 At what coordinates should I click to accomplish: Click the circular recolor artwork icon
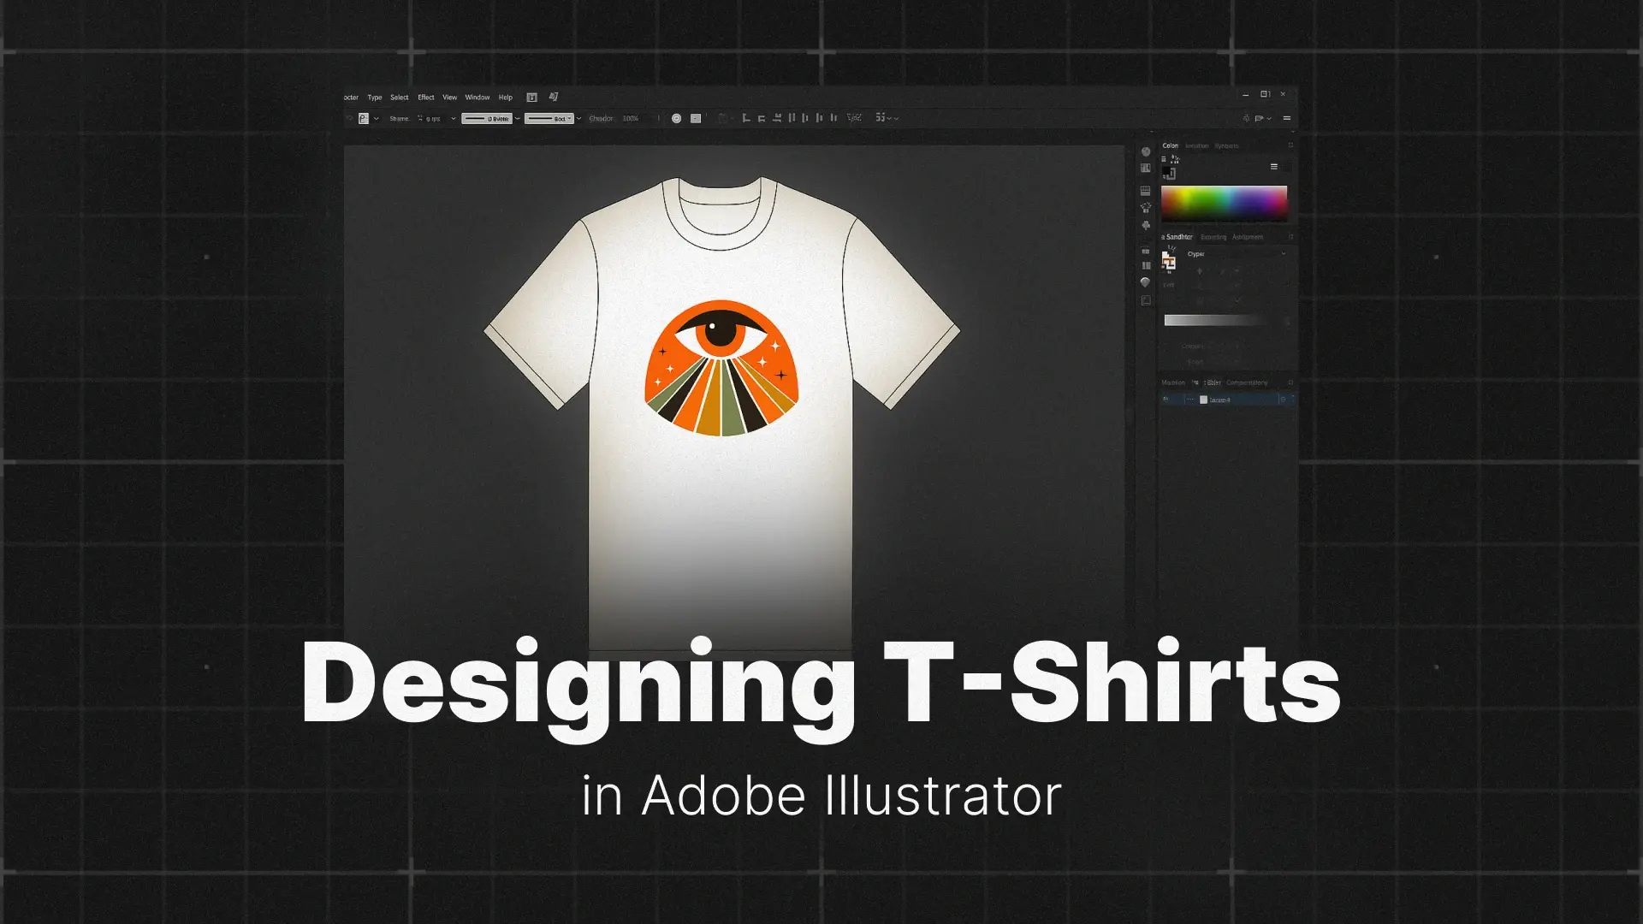click(x=676, y=119)
